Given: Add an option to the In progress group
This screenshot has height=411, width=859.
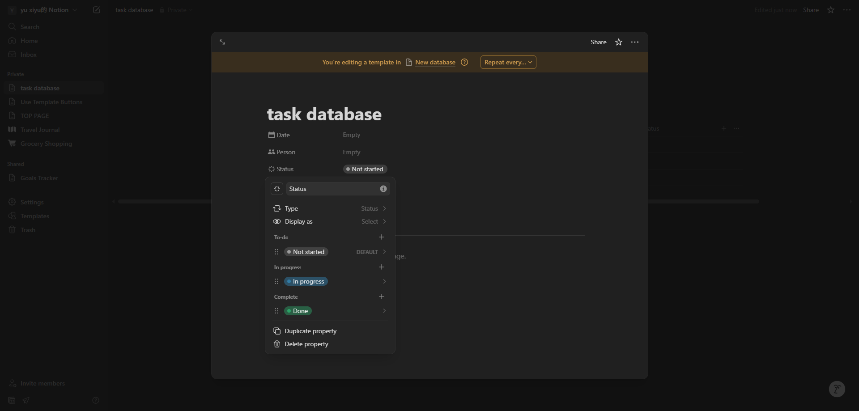Looking at the screenshot, I should tap(382, 267).
